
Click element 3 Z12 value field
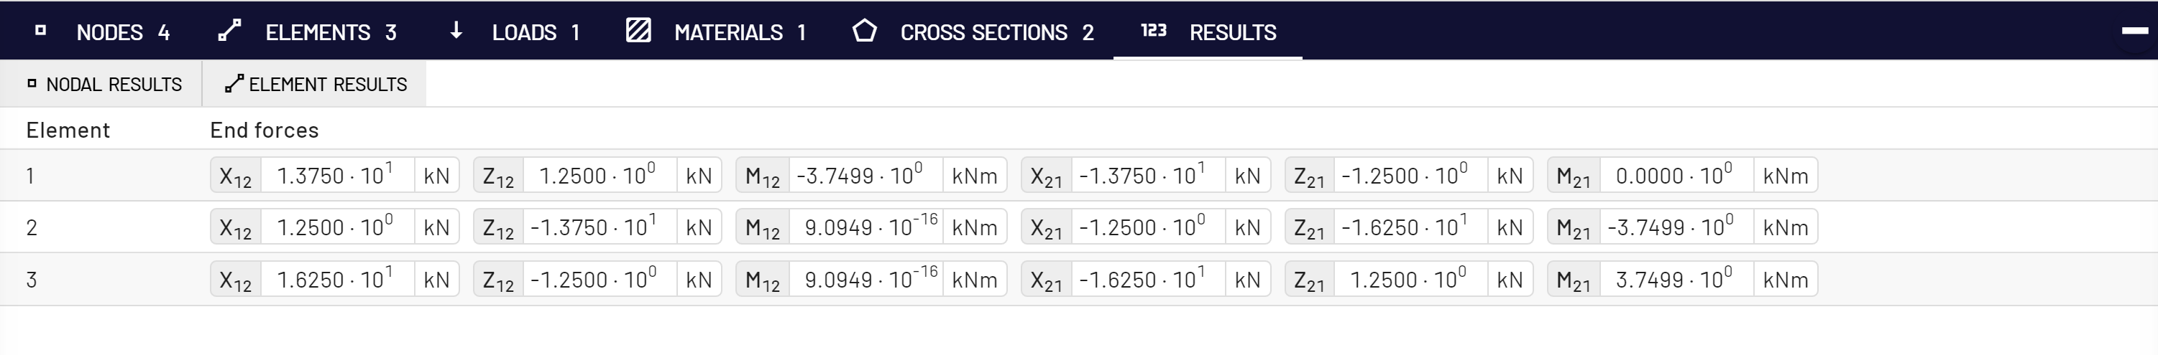click(601, 279)
